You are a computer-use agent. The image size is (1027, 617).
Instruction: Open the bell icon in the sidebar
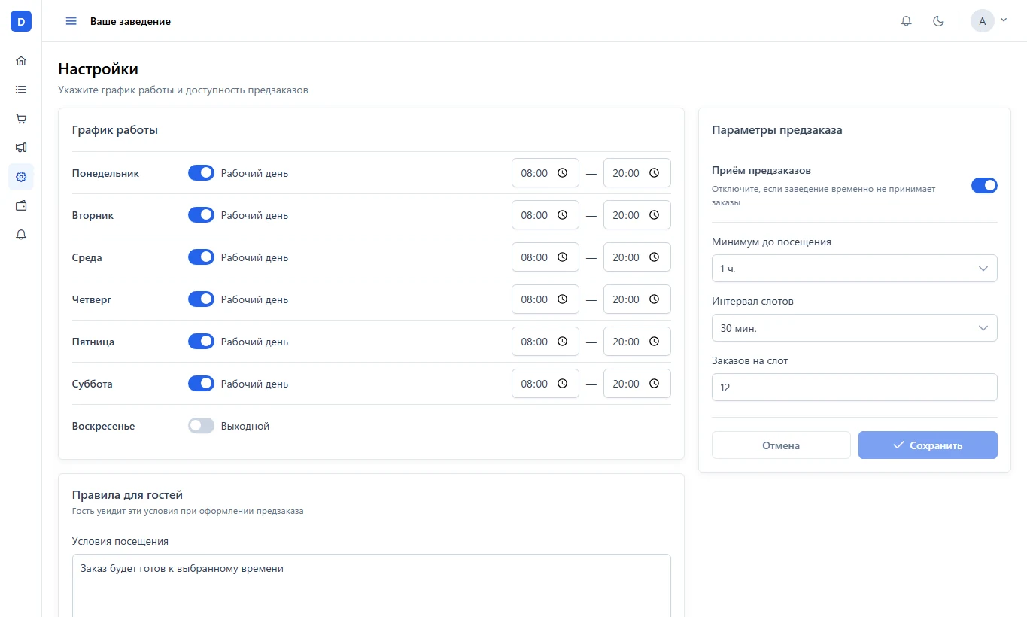pyautogui.click(x=21, y=235)
